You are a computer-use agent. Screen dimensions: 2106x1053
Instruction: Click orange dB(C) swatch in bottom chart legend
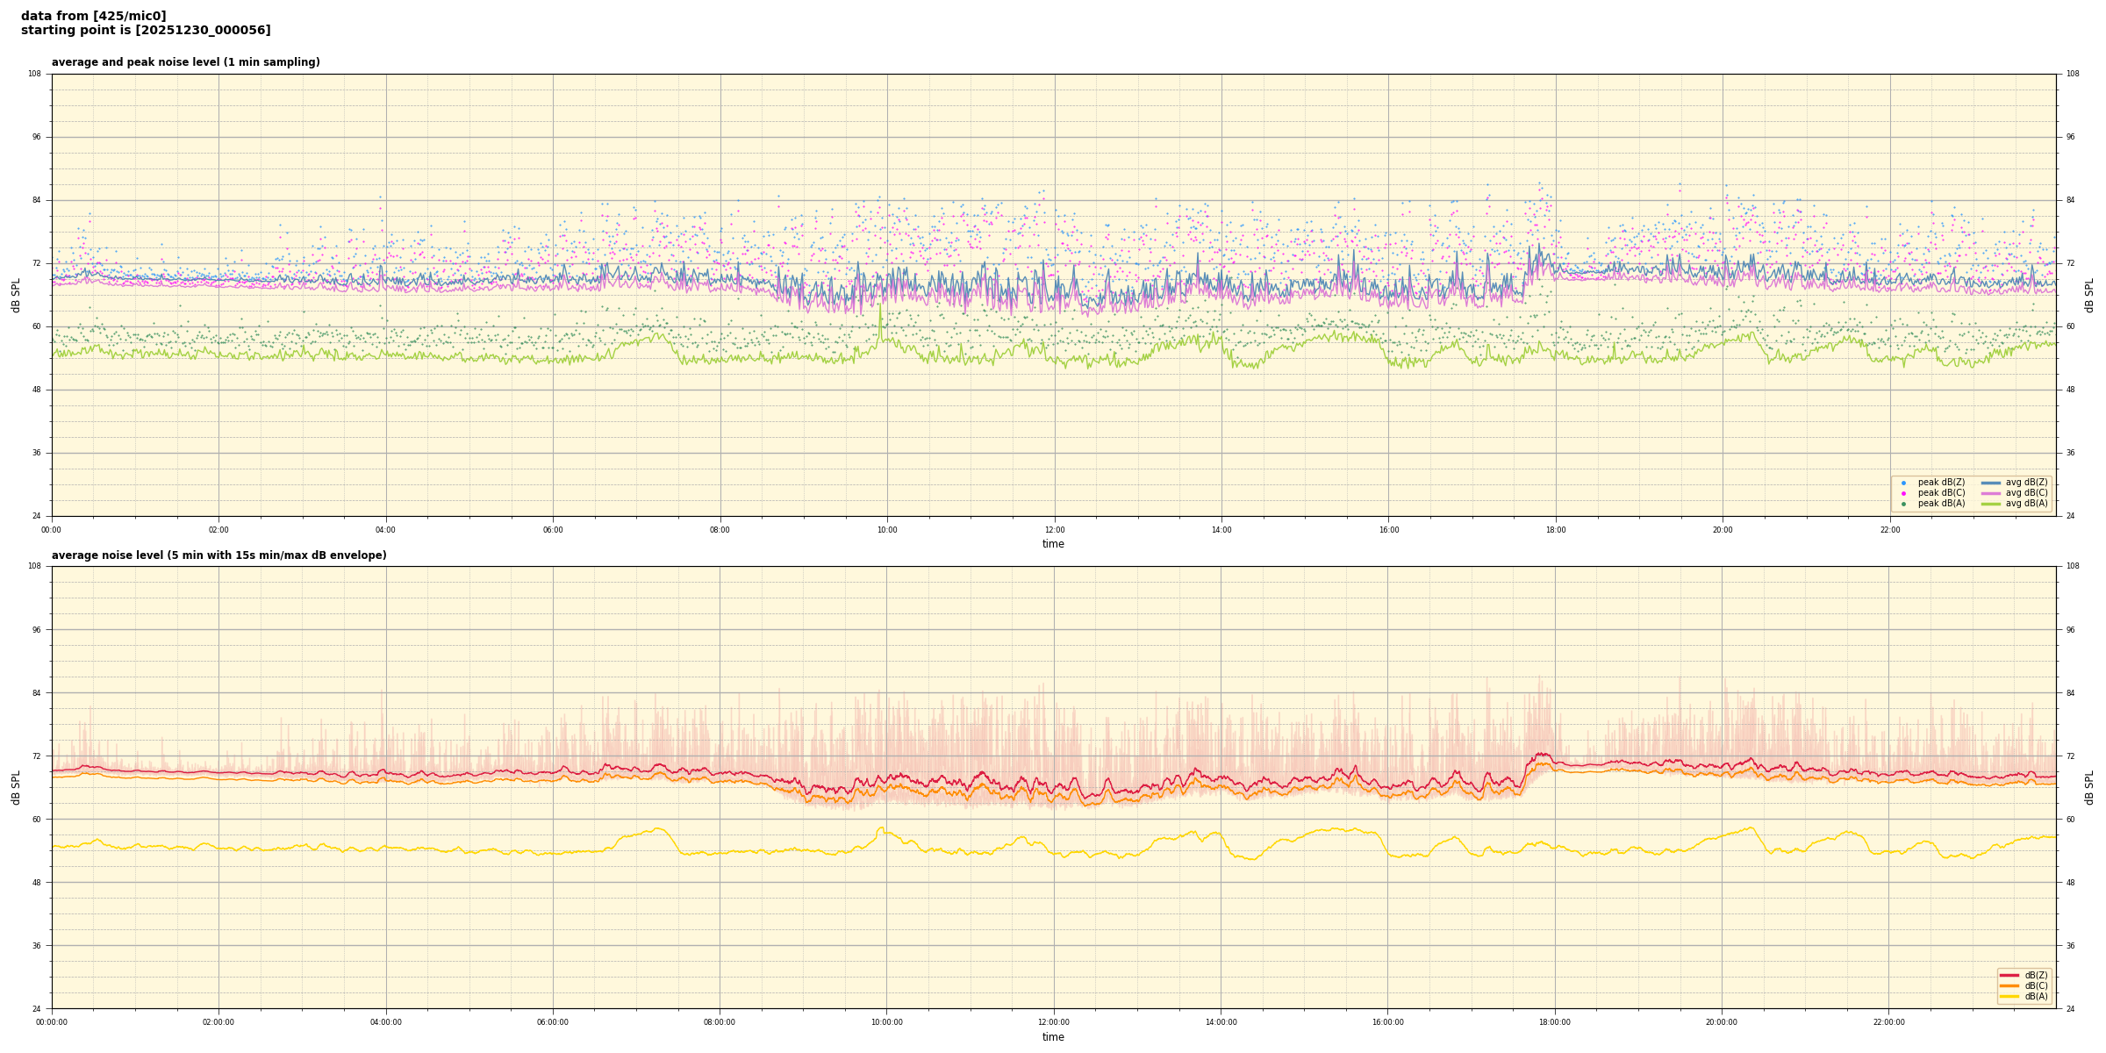2009,985
